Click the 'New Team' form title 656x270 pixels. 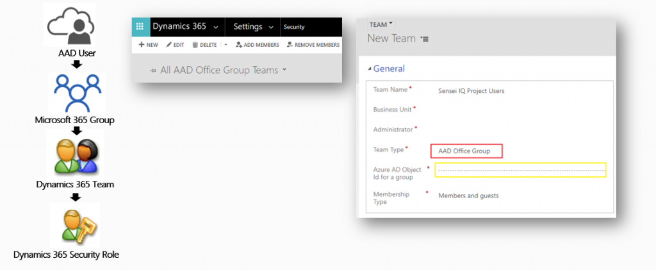[x=391, y=38]
